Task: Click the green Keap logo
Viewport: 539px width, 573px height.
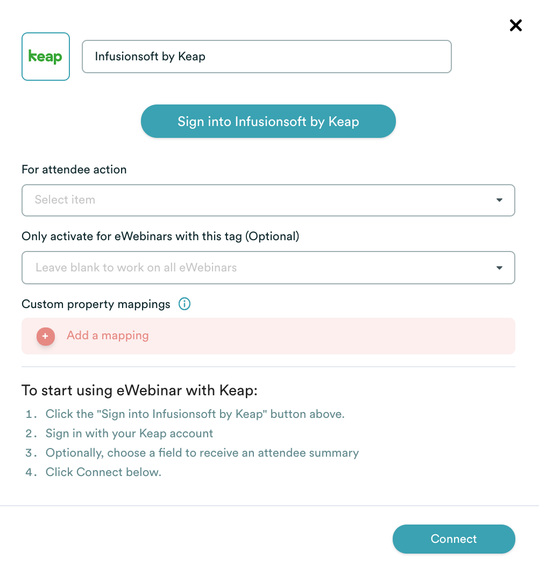Action: pos(46,57)
